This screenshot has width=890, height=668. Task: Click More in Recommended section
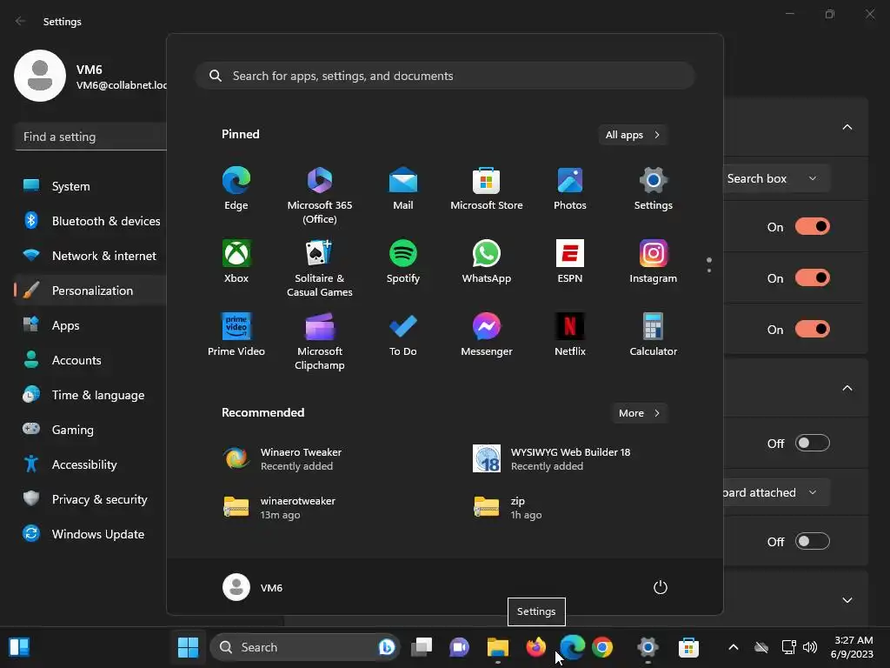click(639, 413)
